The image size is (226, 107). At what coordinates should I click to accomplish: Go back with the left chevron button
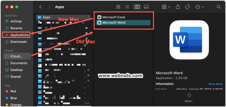coord(40,7)
